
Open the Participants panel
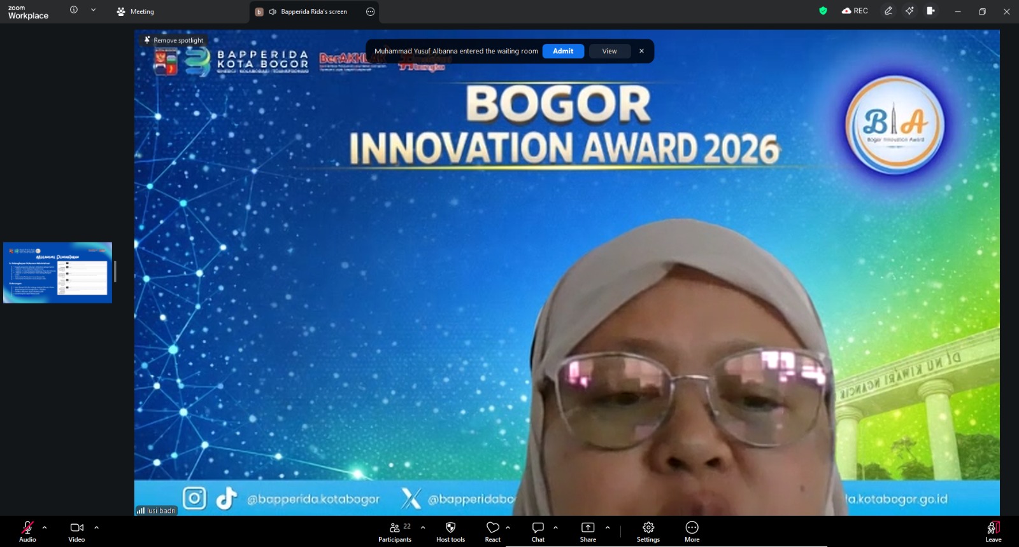395,531
